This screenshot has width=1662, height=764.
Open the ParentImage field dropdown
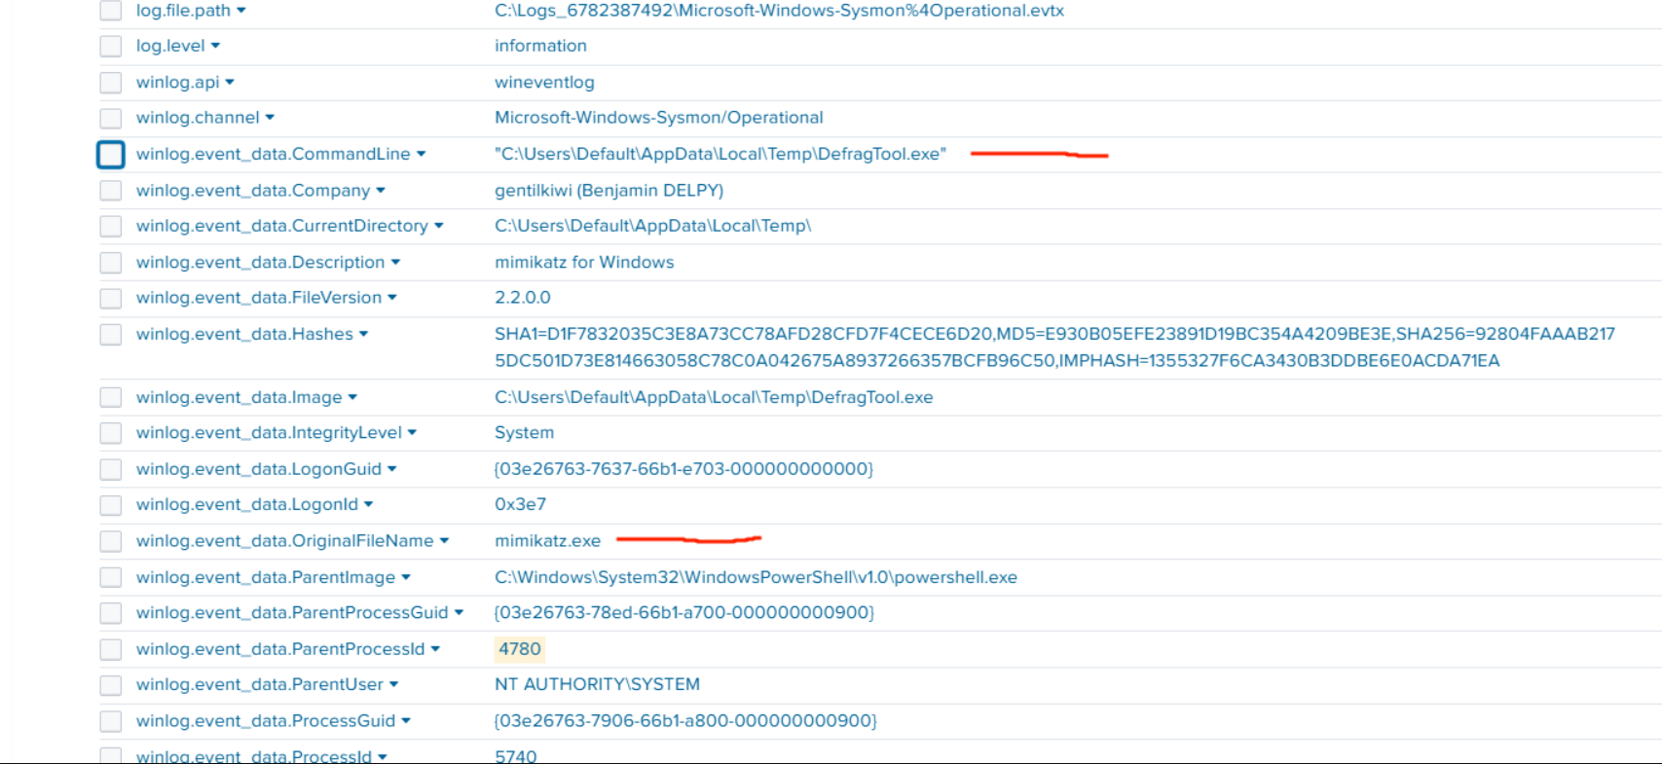point(406,577)
